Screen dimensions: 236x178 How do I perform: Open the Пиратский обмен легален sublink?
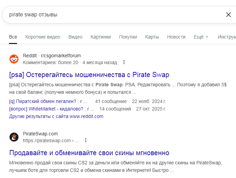click(48, 101)
